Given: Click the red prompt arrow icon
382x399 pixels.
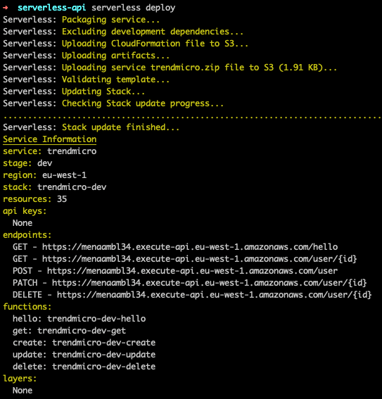Looking at the screenshot, I should 6,8.
